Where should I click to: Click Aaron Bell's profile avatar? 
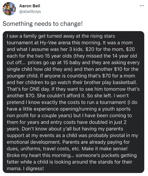tap(9, 9)
